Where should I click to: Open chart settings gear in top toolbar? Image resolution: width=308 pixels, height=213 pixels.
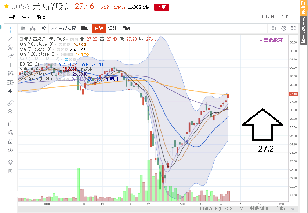(284, 29)
